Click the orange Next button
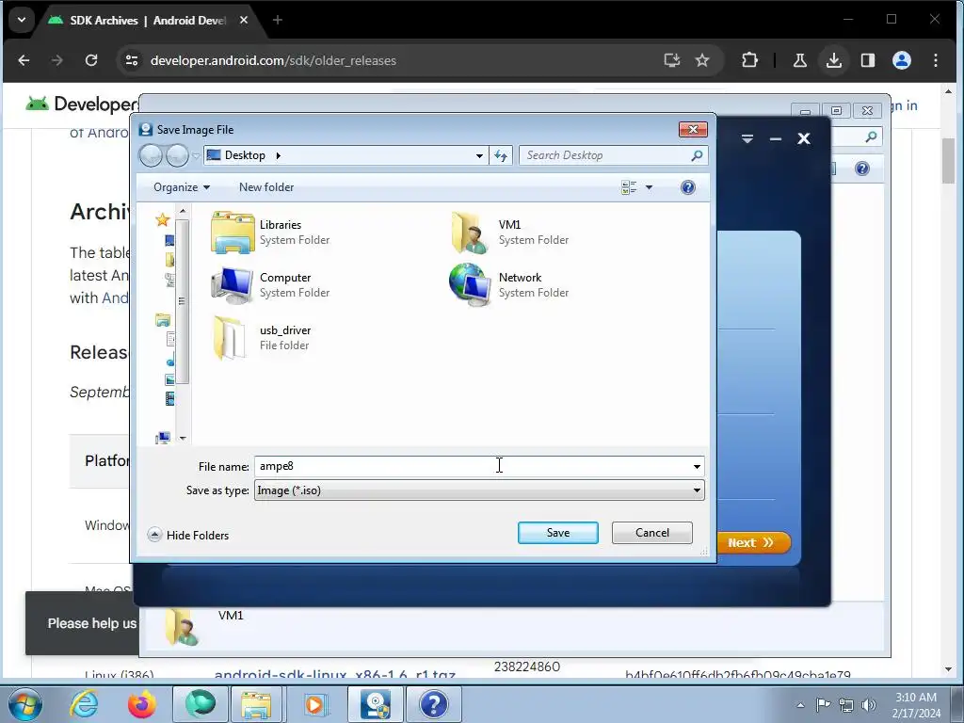 coord(754,542)
